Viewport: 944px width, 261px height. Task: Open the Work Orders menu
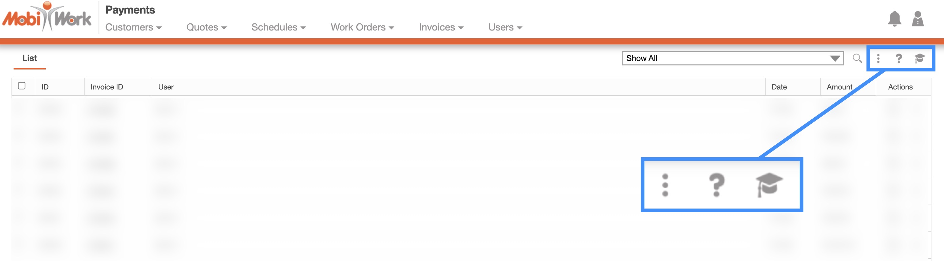(x=362, y=27)
